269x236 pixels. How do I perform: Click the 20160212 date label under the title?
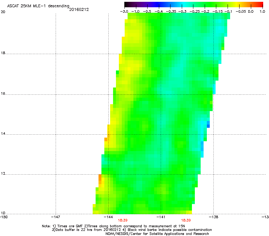79,9
